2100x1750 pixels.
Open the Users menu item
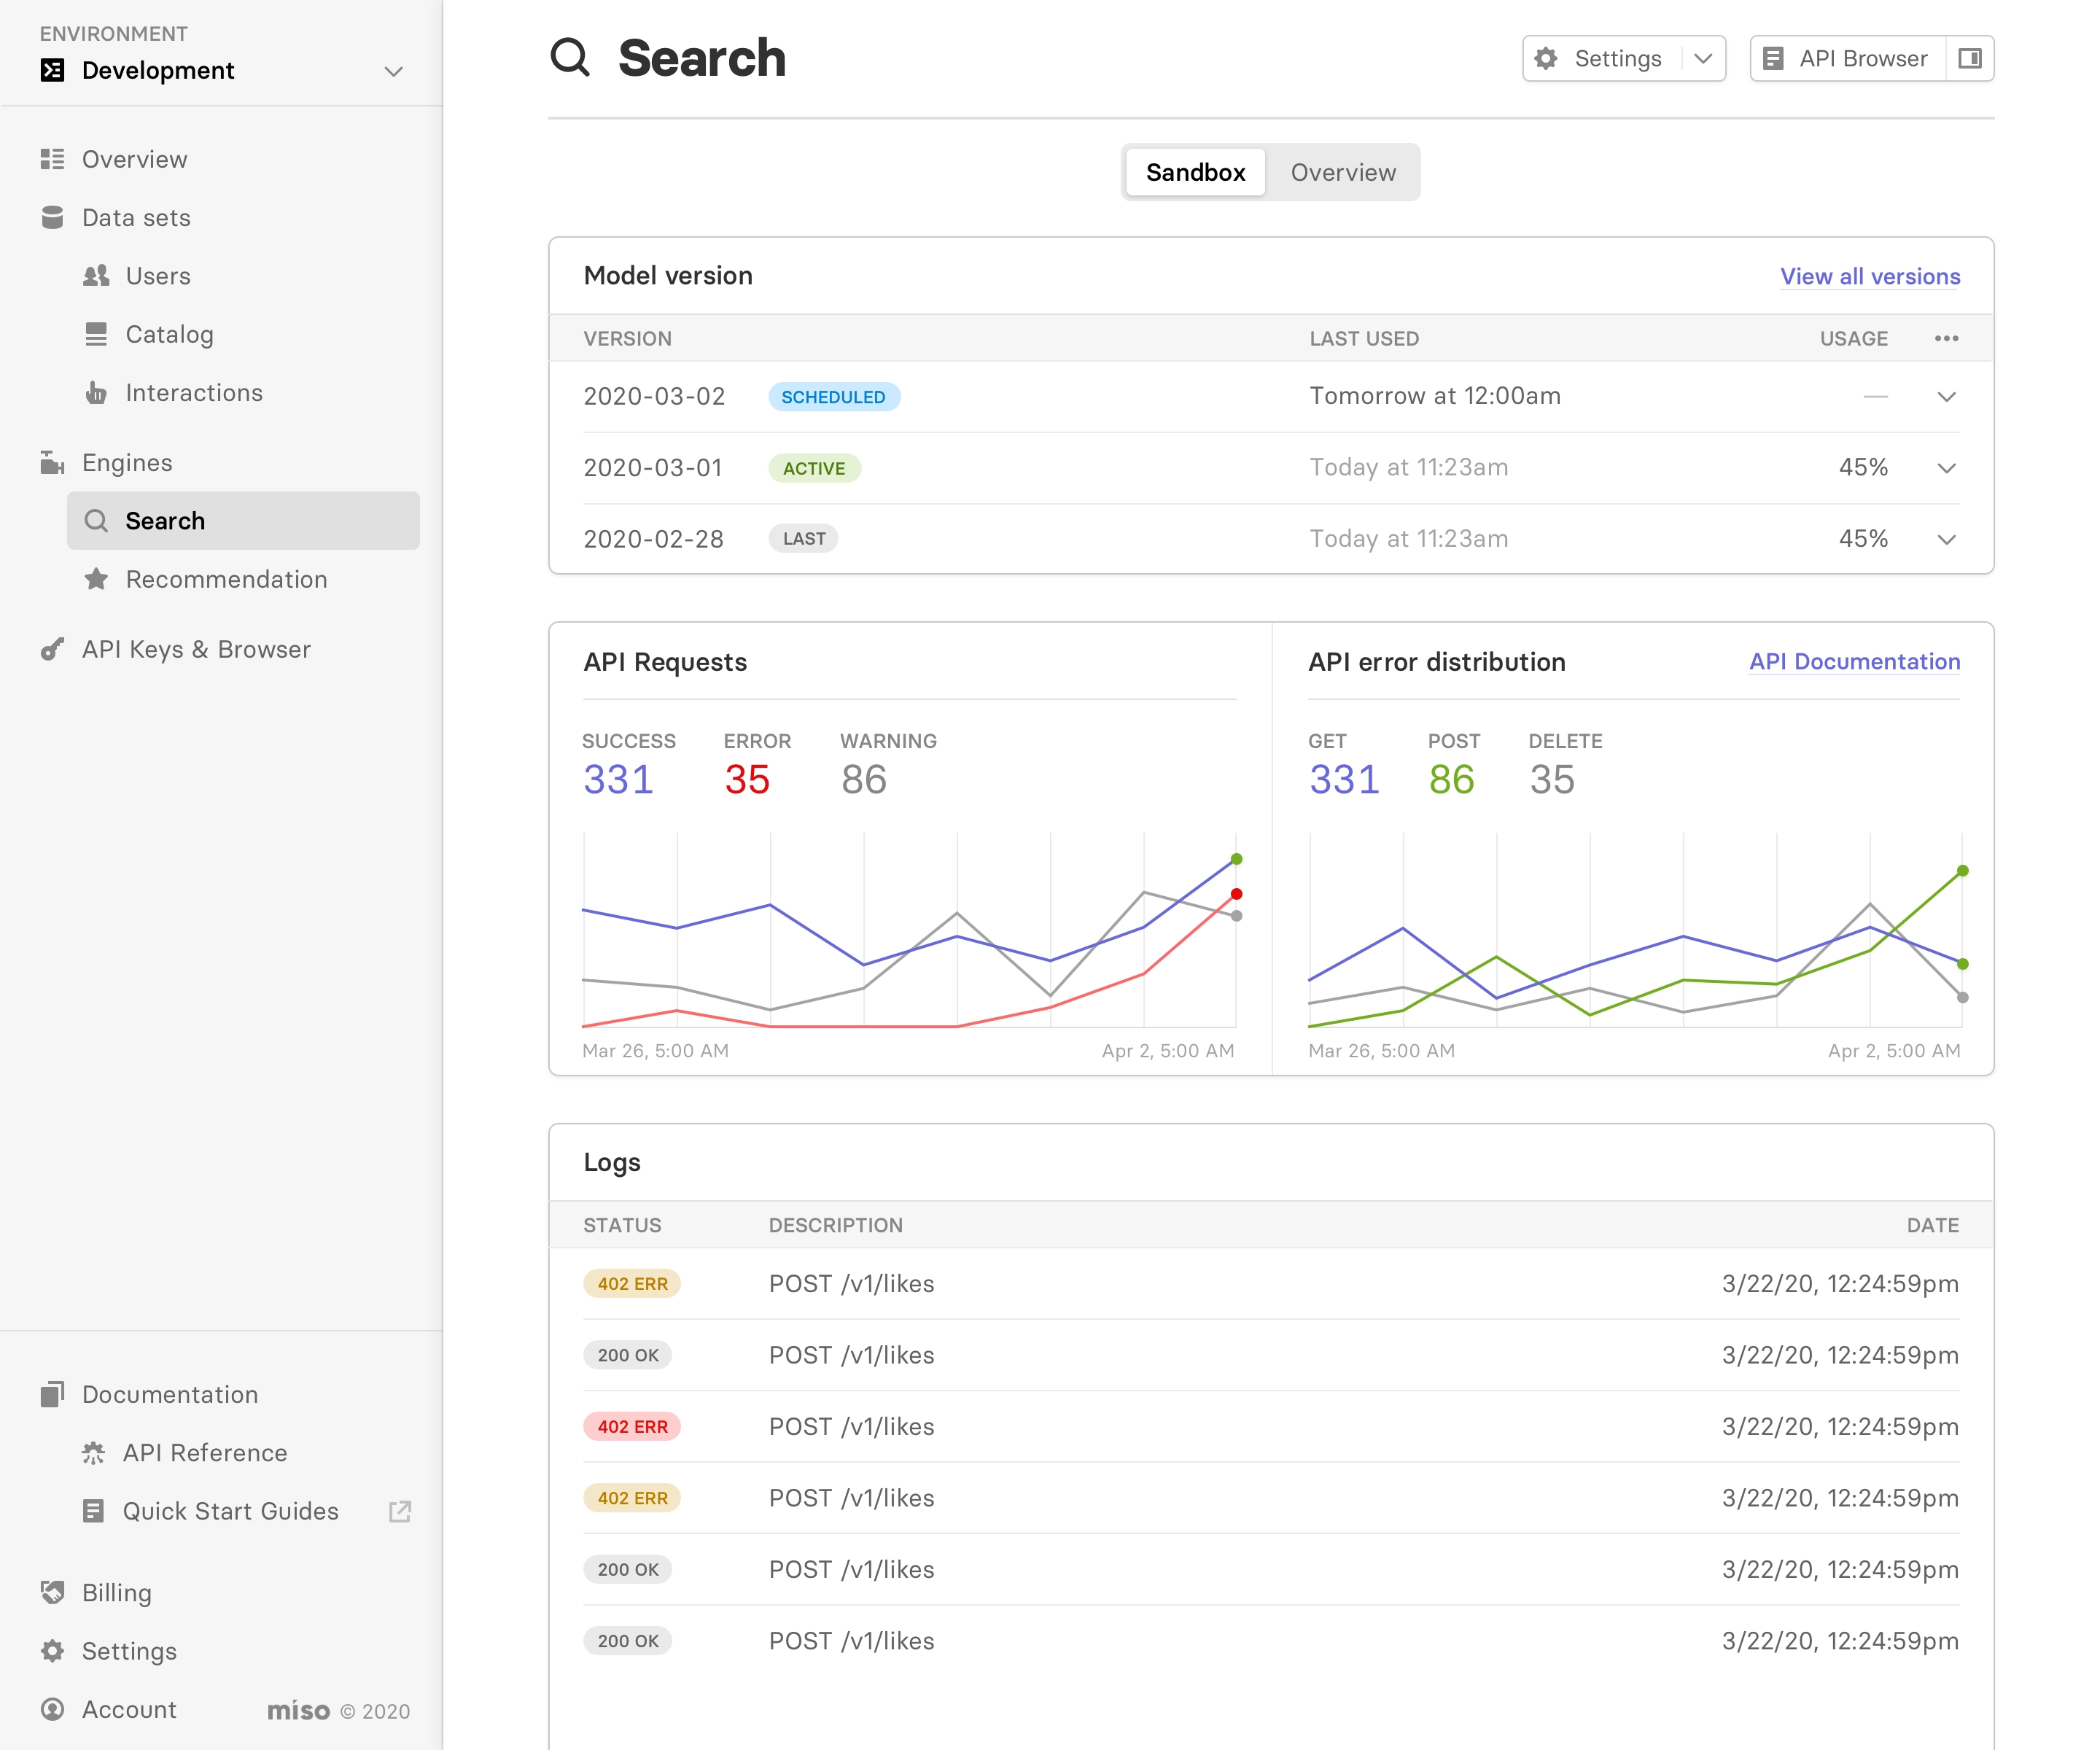(158, 276)
